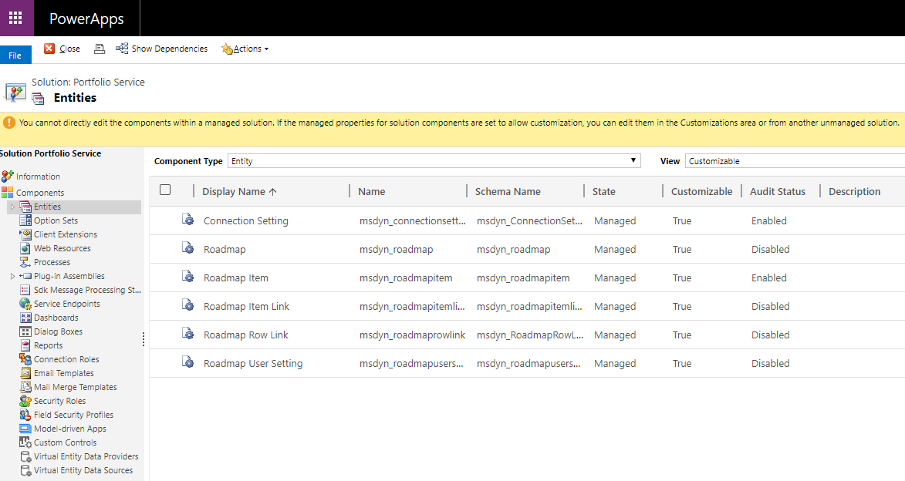The image size is (905, 481).
Task: Click the print icon in the toolbar
Action: 99,49
